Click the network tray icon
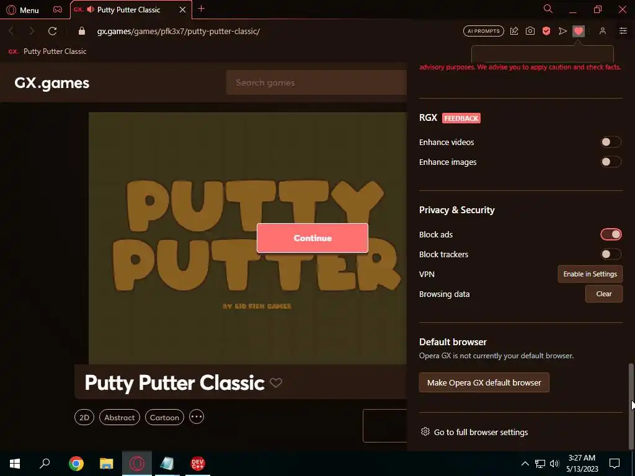 [540, 464]
